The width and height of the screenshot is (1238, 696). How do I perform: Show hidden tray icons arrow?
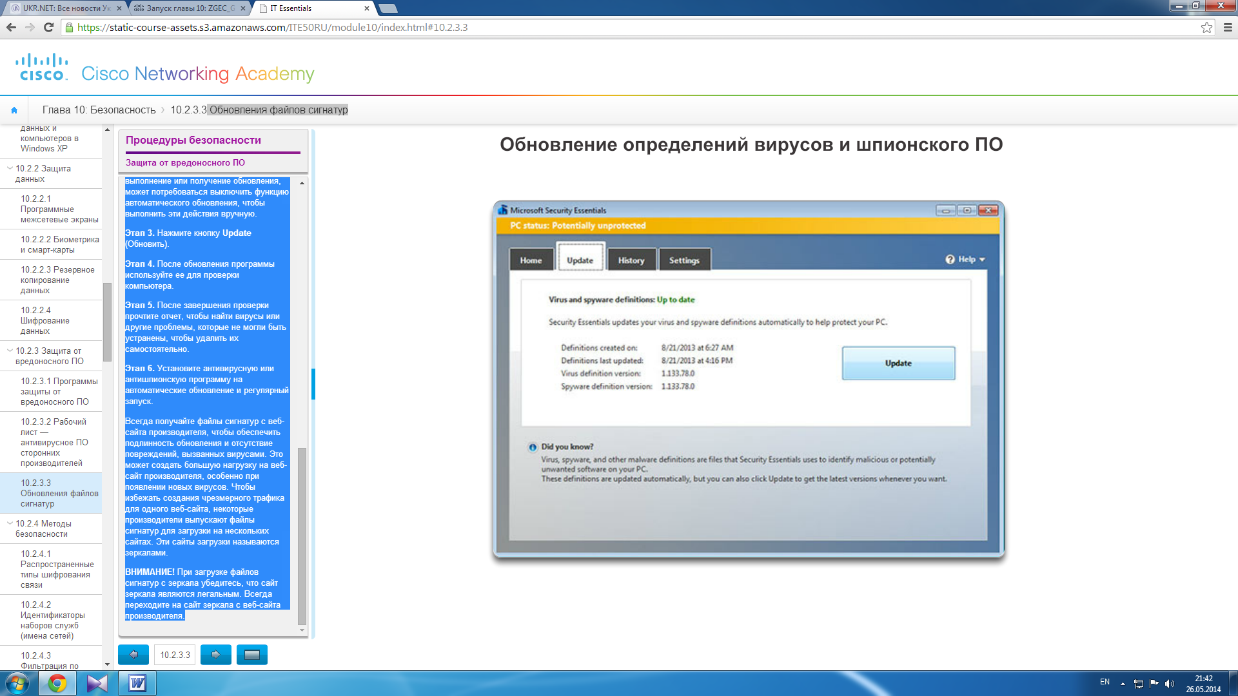pos(1123,684)
